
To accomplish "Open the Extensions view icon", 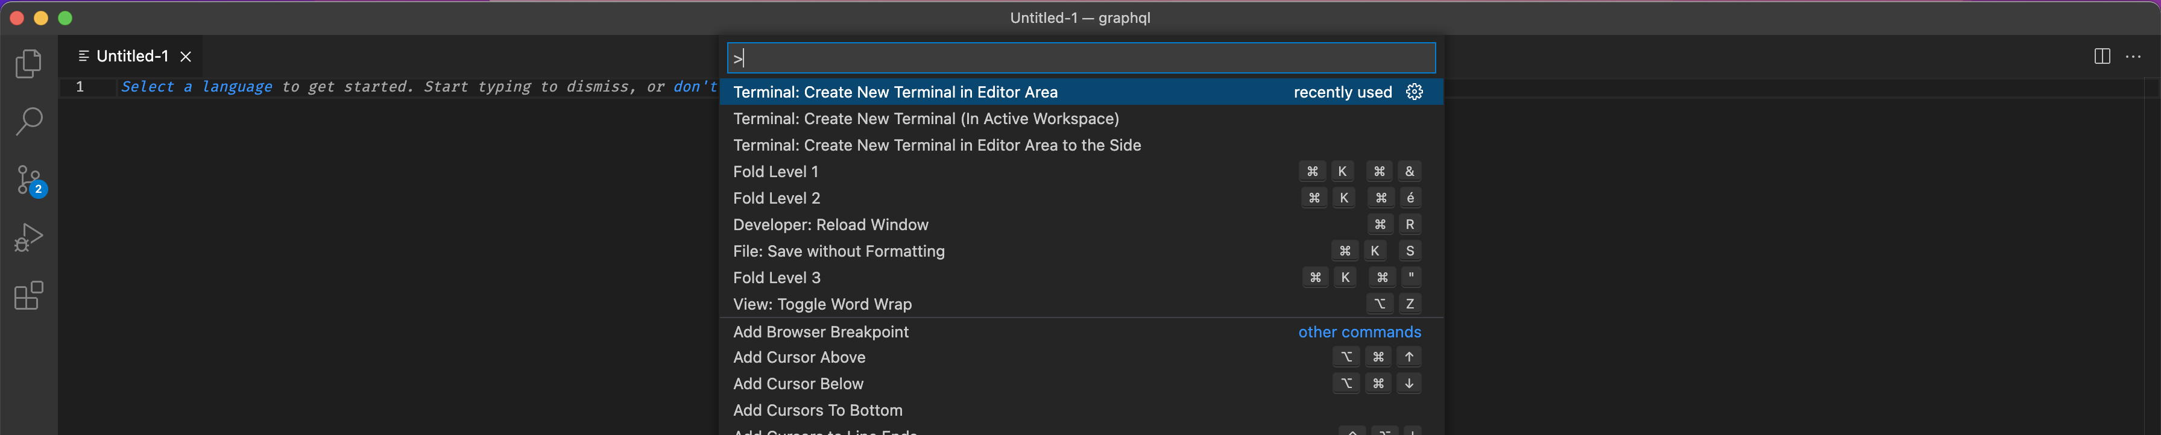I will [x=28, y=295].
